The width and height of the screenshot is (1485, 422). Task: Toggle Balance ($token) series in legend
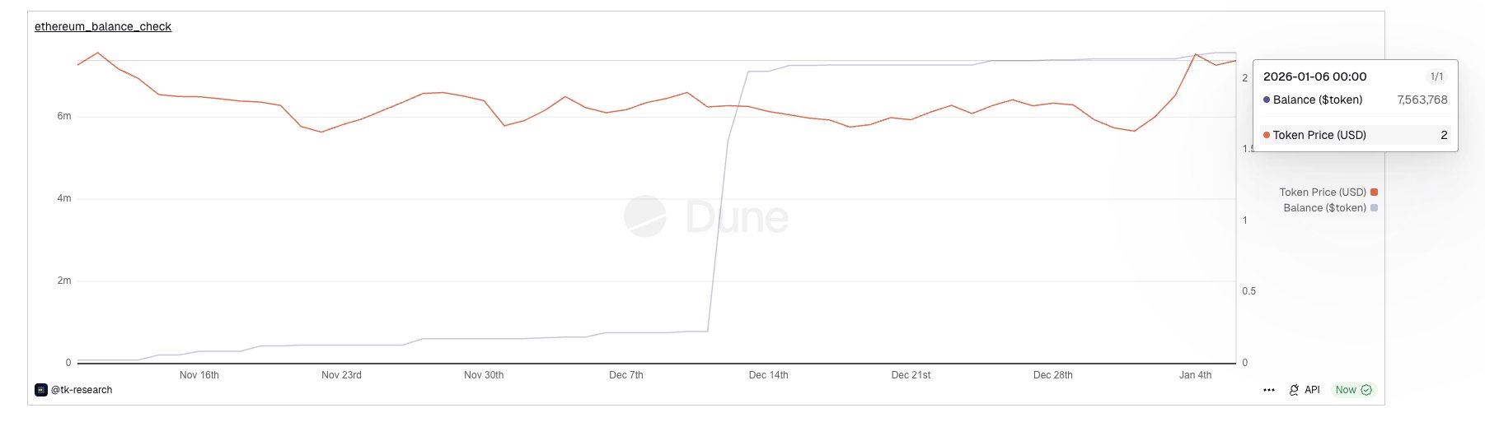coord(1324,208)
